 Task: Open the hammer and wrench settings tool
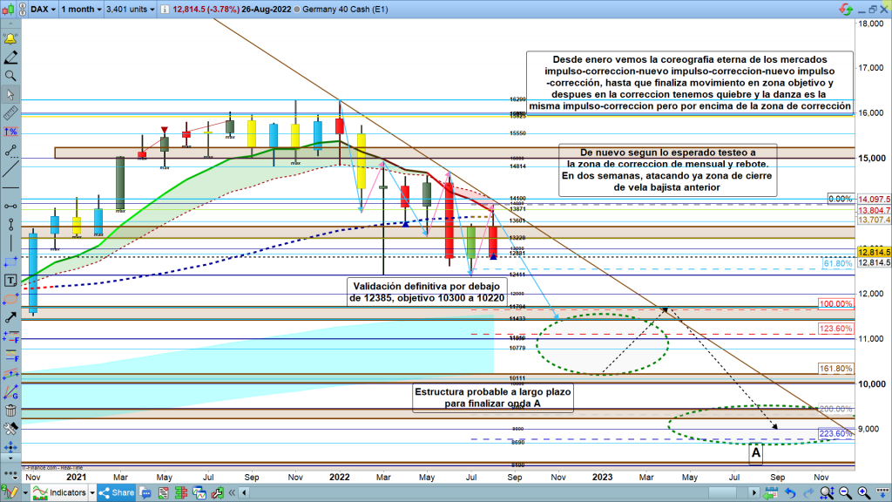click(10, 429)
